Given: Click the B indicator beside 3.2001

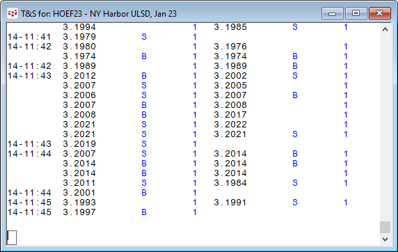Looking at the screenshot, I should 144,193.
